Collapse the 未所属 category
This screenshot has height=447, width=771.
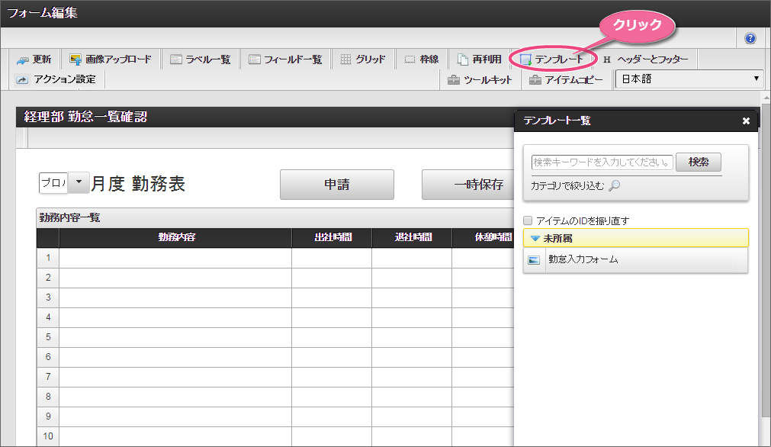[635, 238]
